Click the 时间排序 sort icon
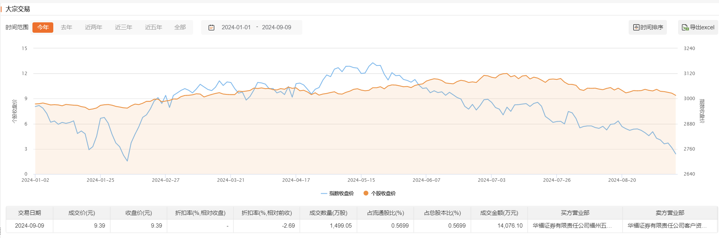Image resolution: width=719 pixels, height=238 pixels. pos(636,27)
